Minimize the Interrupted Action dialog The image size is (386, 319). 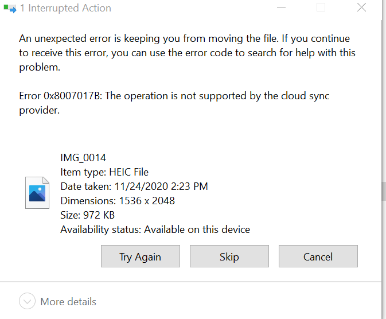click(281, 8)
